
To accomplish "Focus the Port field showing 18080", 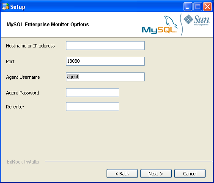I will pyautogui.click(x=105, y=61).
